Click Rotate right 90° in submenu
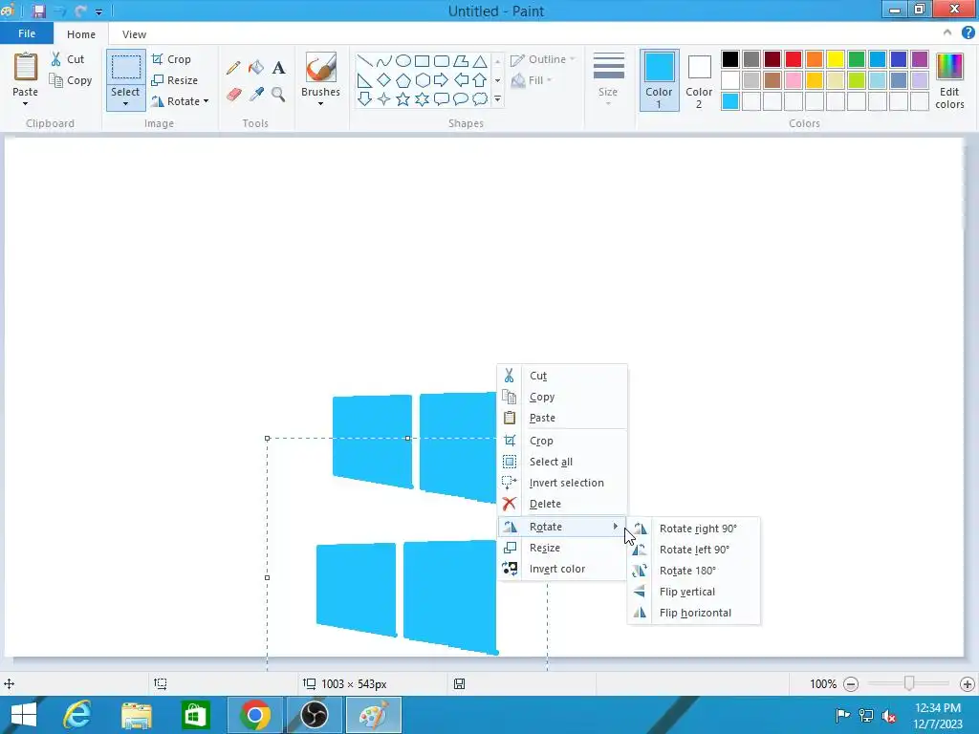 [x=694, y=529]
